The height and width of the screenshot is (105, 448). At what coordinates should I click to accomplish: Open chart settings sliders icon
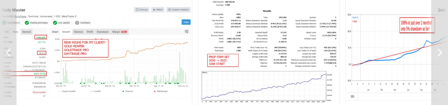tap(186, 32)
